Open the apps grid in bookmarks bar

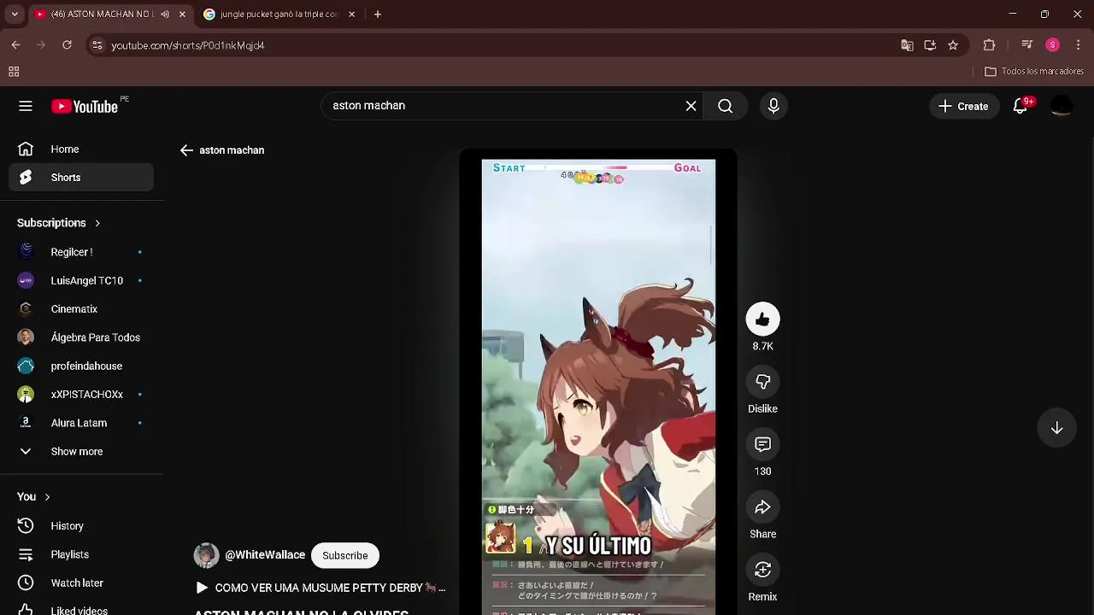coord(14,72)
